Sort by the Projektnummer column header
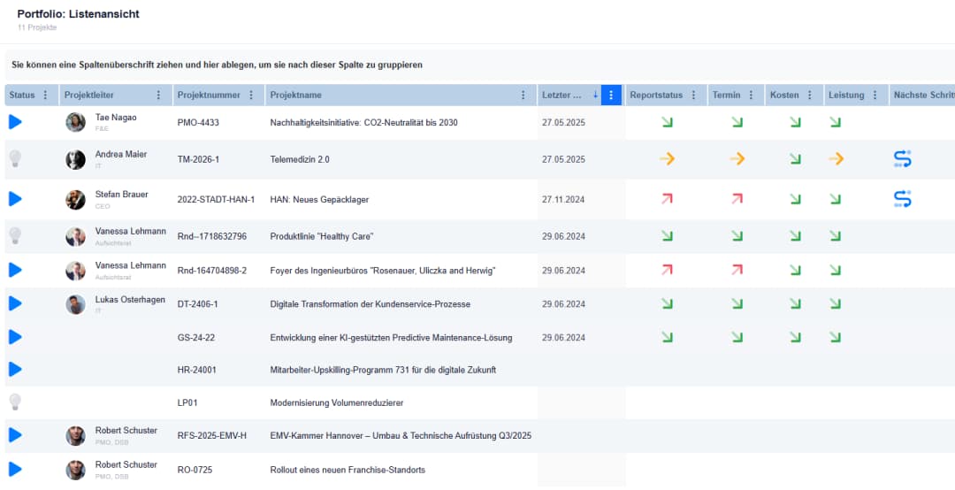The width and height of the screenshot is (955, 490). pyautogui.click(x=209, y=95)
